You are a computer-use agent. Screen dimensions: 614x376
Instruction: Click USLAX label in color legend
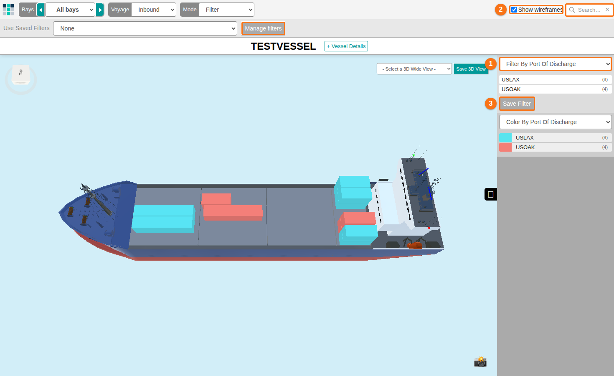pos(525,137)
